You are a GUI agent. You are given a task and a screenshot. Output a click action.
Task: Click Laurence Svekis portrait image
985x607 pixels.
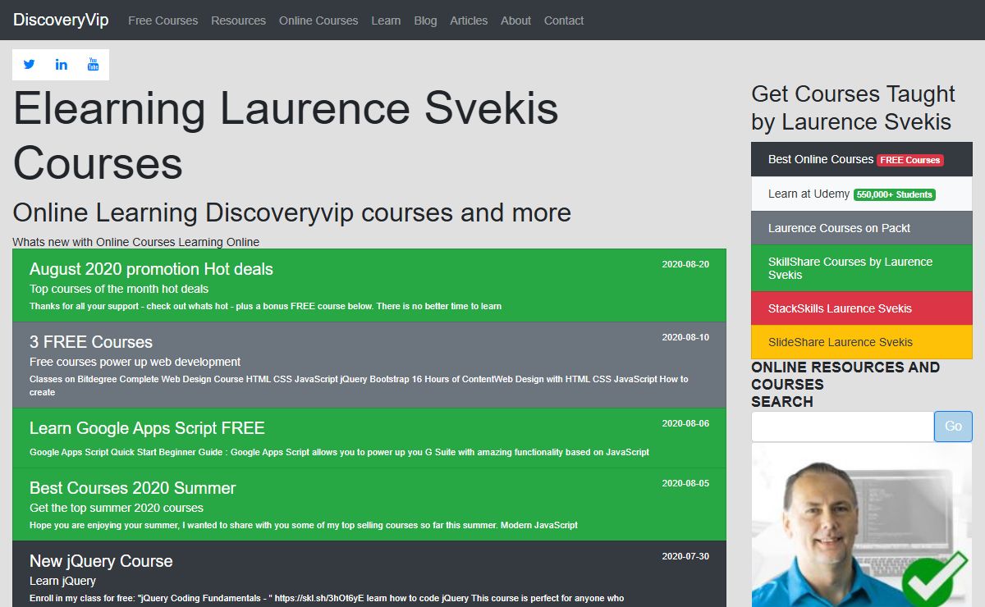point(862,526)
